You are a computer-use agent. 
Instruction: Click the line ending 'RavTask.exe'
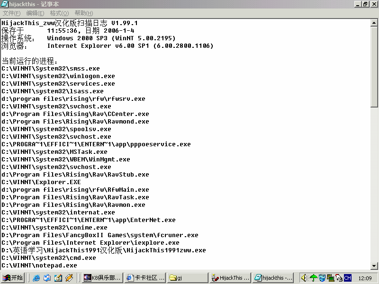[x=75, y=197]
